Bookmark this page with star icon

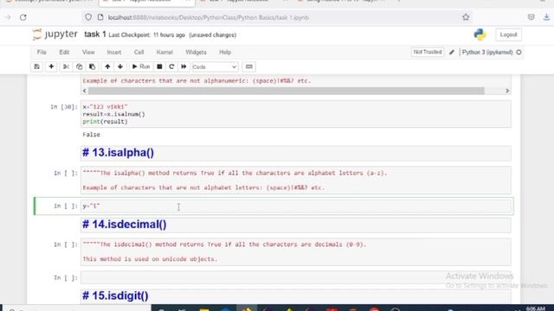466,17
